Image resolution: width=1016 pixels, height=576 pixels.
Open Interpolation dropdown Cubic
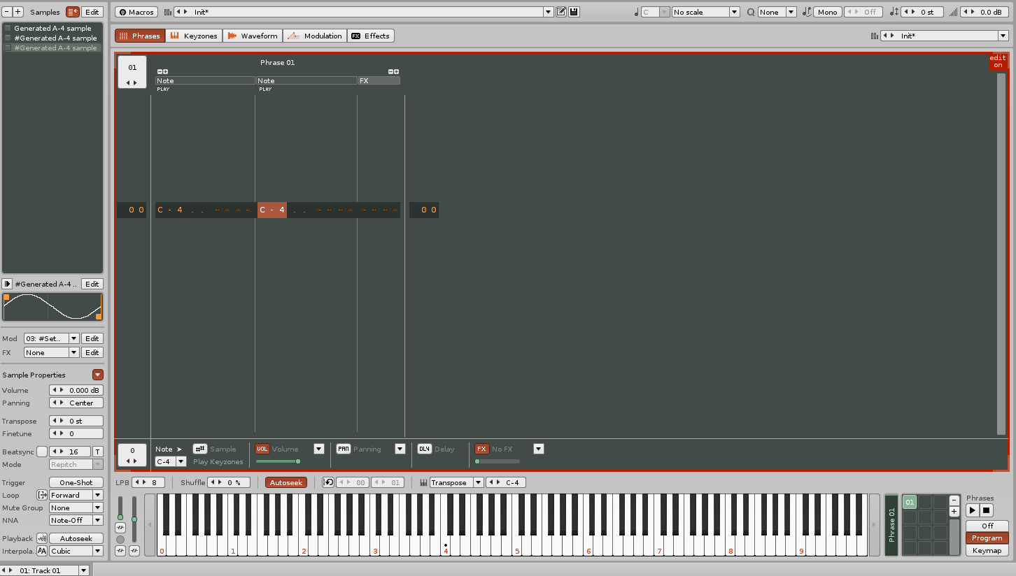pos(76,551)
